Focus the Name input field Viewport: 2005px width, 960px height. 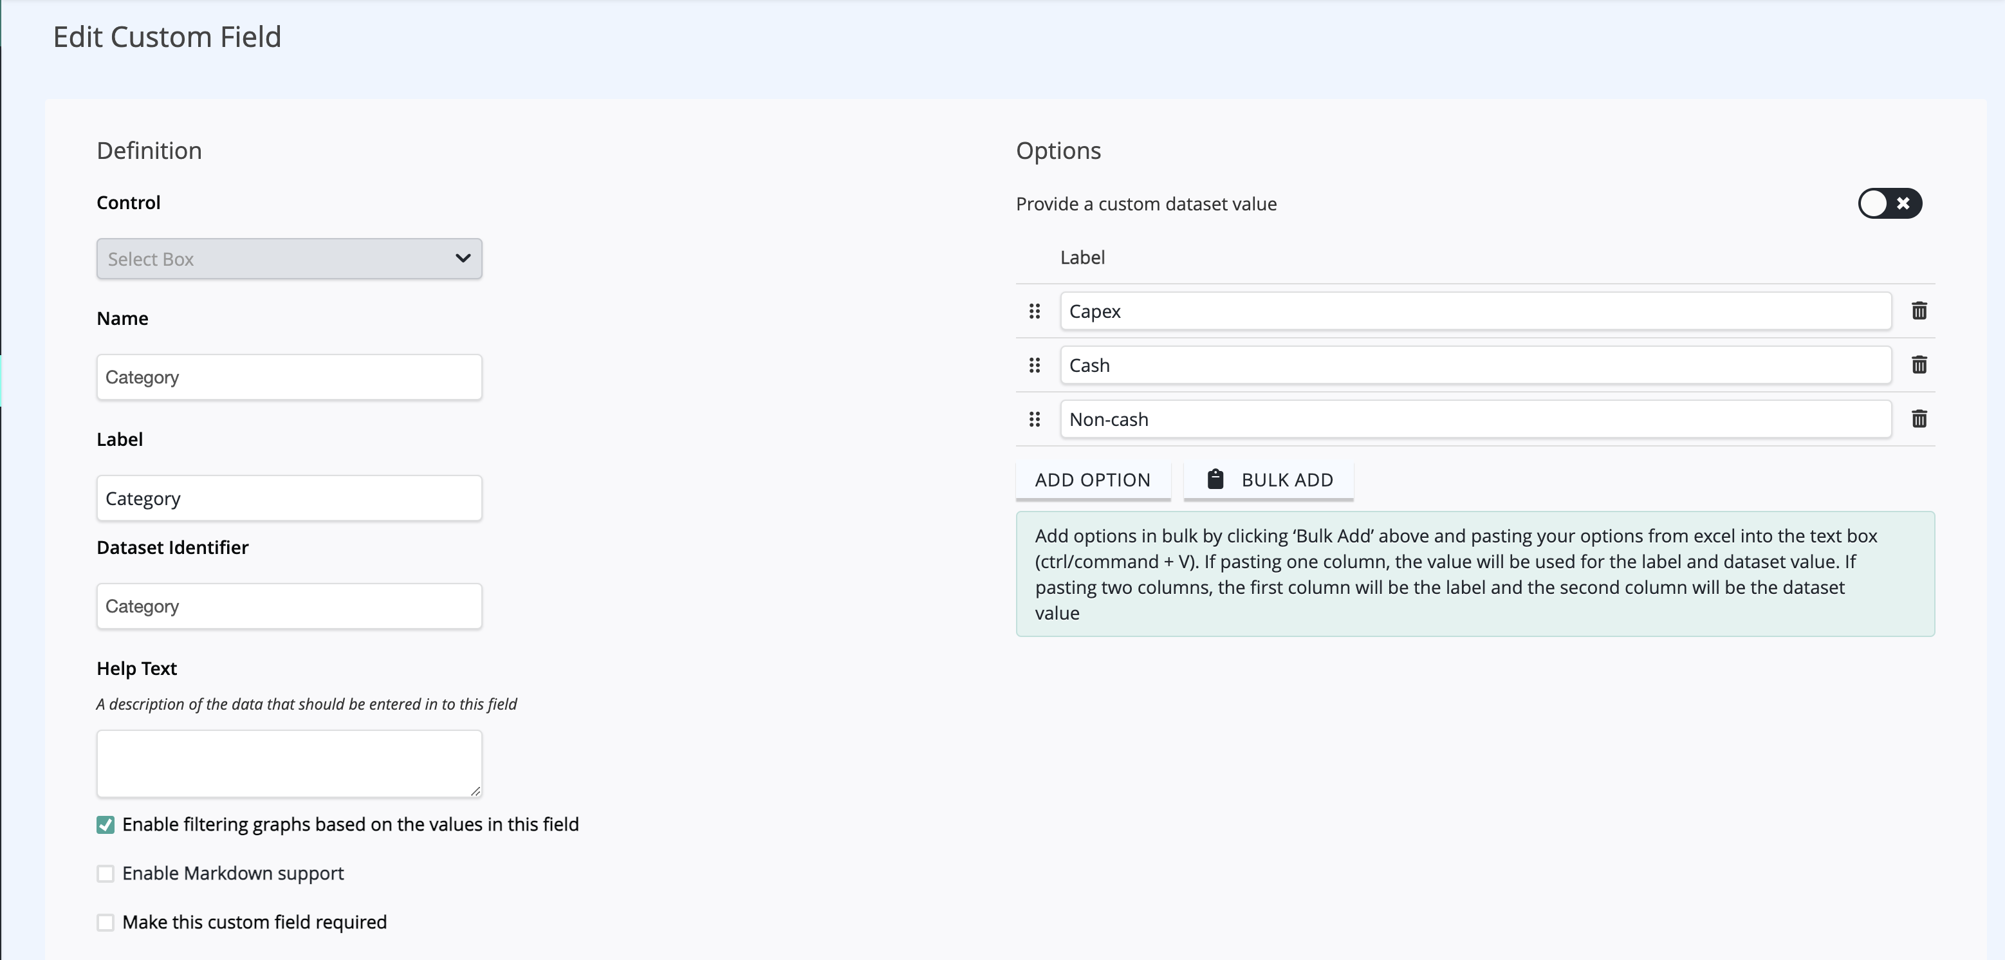(289, 378)
